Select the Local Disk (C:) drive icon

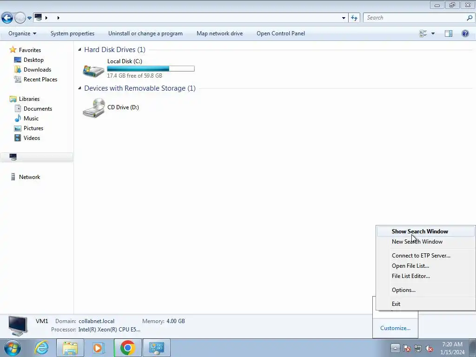tap(93, 71)
